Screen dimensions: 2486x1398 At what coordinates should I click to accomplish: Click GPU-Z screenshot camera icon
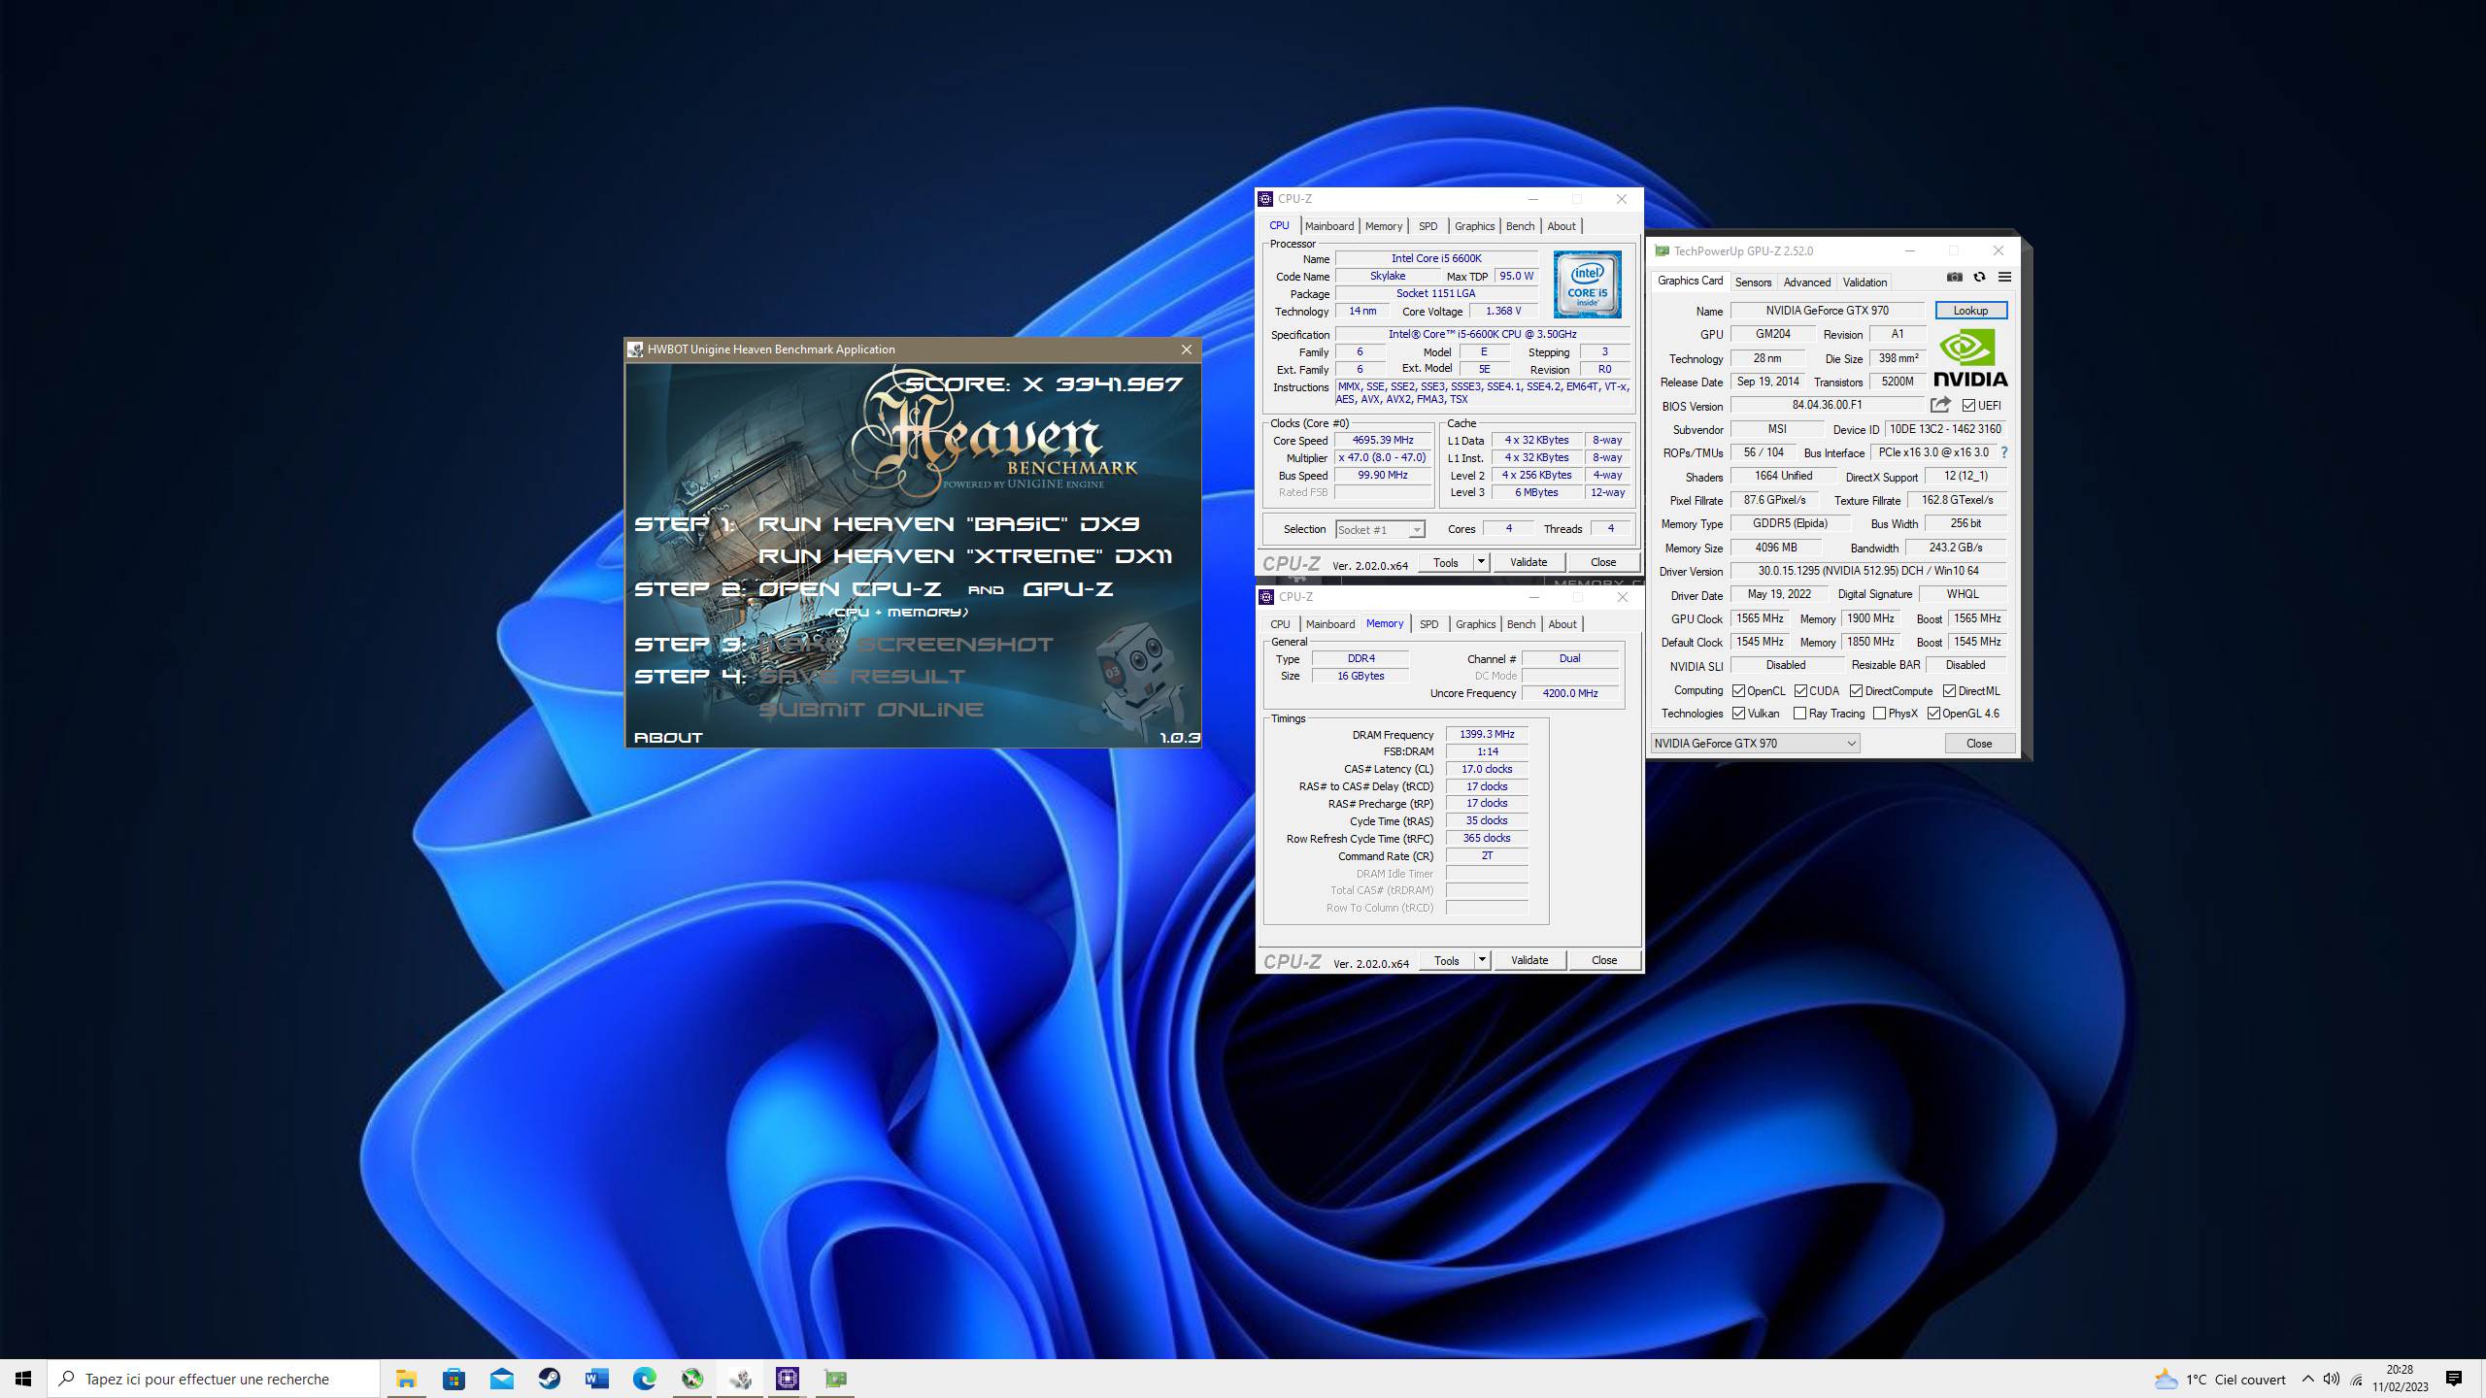[x=1954, y=278]
